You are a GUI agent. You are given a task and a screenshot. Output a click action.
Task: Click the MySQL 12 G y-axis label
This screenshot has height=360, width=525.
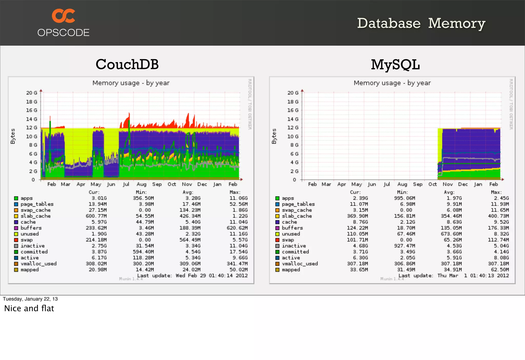[293, 128]
